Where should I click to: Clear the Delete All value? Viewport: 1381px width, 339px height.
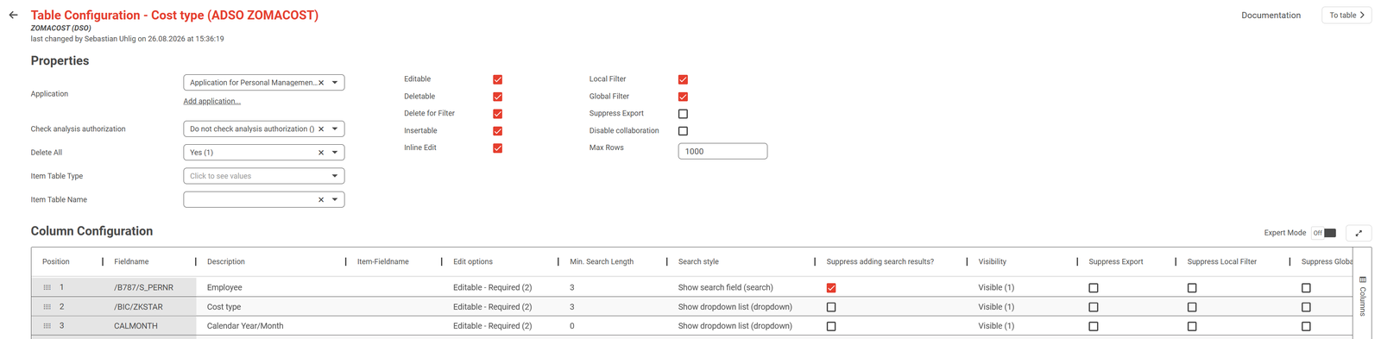click(321, 153)
